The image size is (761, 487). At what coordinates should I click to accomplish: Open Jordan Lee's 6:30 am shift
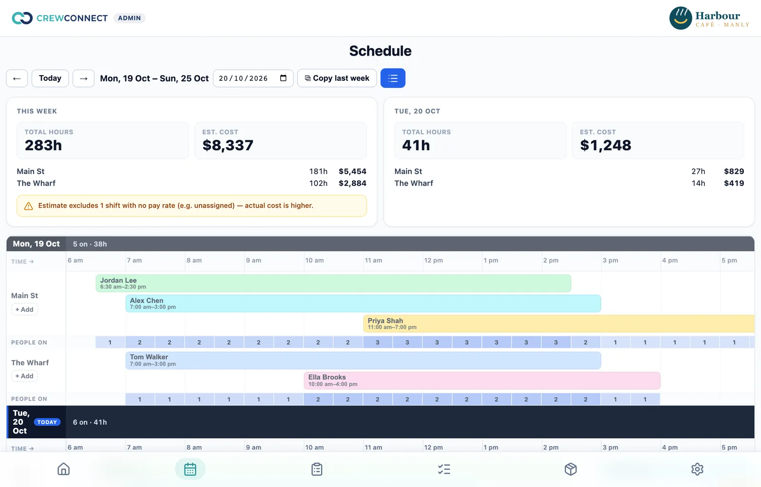[x=333, y=283]
